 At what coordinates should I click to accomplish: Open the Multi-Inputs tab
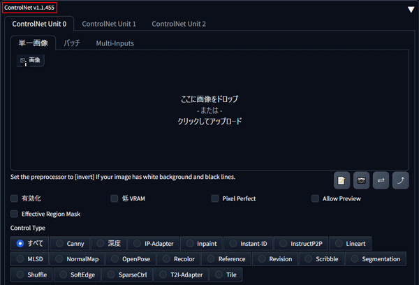tap(115, 43)
